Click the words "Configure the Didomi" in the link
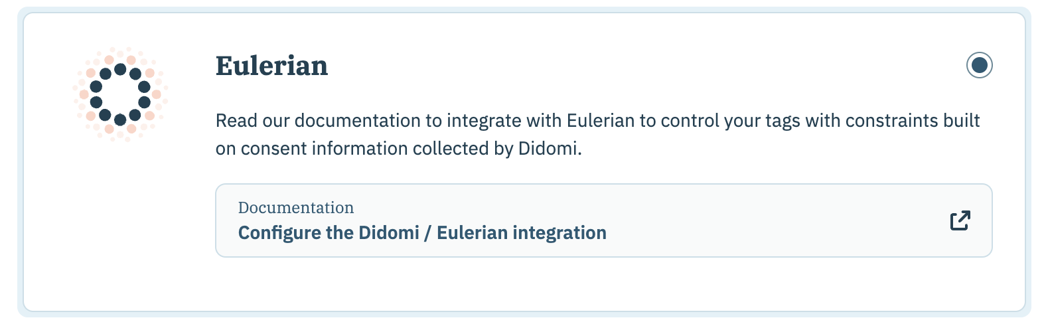The height and width of the screenshot is (332, 1046). pyautogui.click(x=329, y=232)
